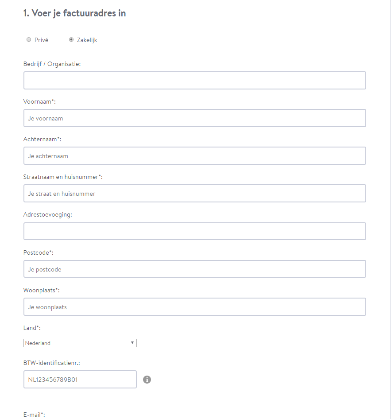Screen dimensions: 391x419
Task: Select the Privé radio button
Action: pos(29,39)
